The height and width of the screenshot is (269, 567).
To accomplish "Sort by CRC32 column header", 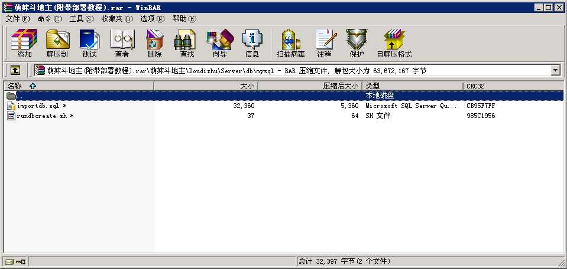I will 513,86.
